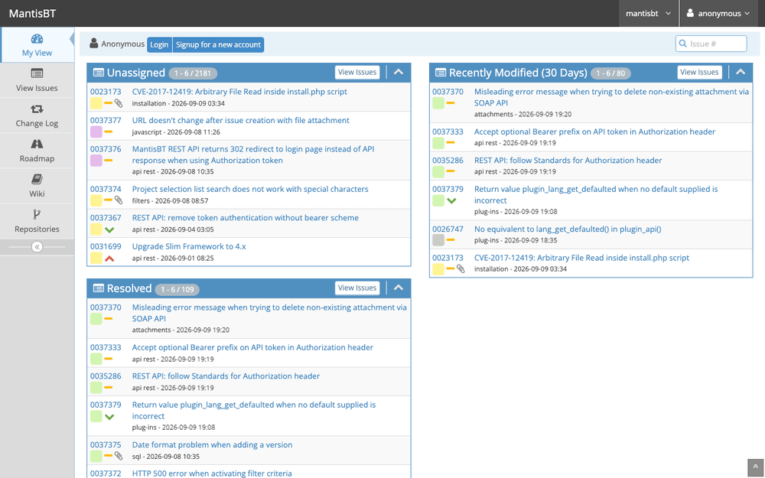Viewport: 765px width, 478px height.
Task: Open 'CVE-2017-12419' issue title in Unassigned
Action: [239, 92]
